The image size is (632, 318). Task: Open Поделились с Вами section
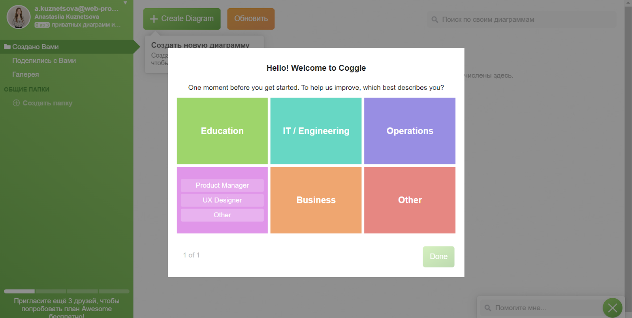[44, 60]
